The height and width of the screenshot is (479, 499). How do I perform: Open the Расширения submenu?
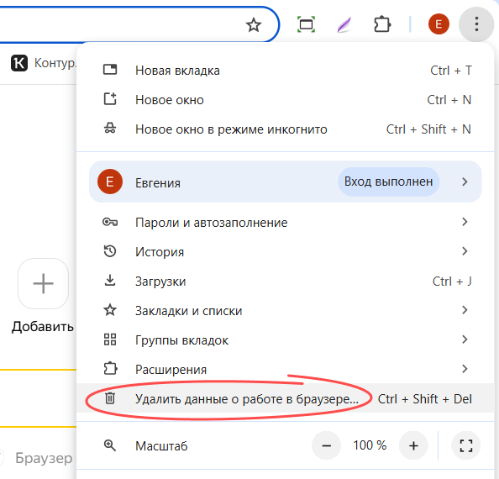[286, 370]
